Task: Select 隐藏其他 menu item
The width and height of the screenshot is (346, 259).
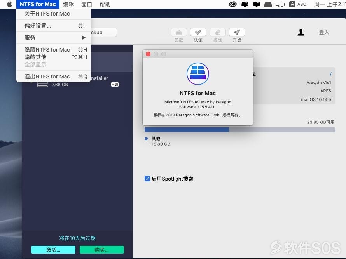Action: pyautogui.click(x=53, y=57)
